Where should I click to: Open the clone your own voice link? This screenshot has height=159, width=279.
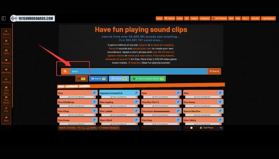point(139,56)
